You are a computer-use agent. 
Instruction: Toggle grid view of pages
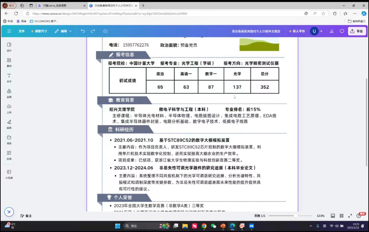point(341,216)
